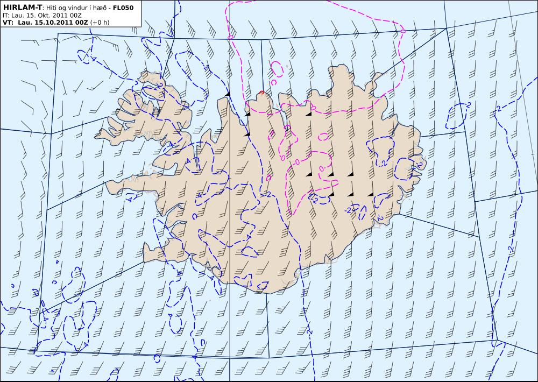
Task: Click the "(+0 h)" forecast offset text
Action: (x=100, y=23)
